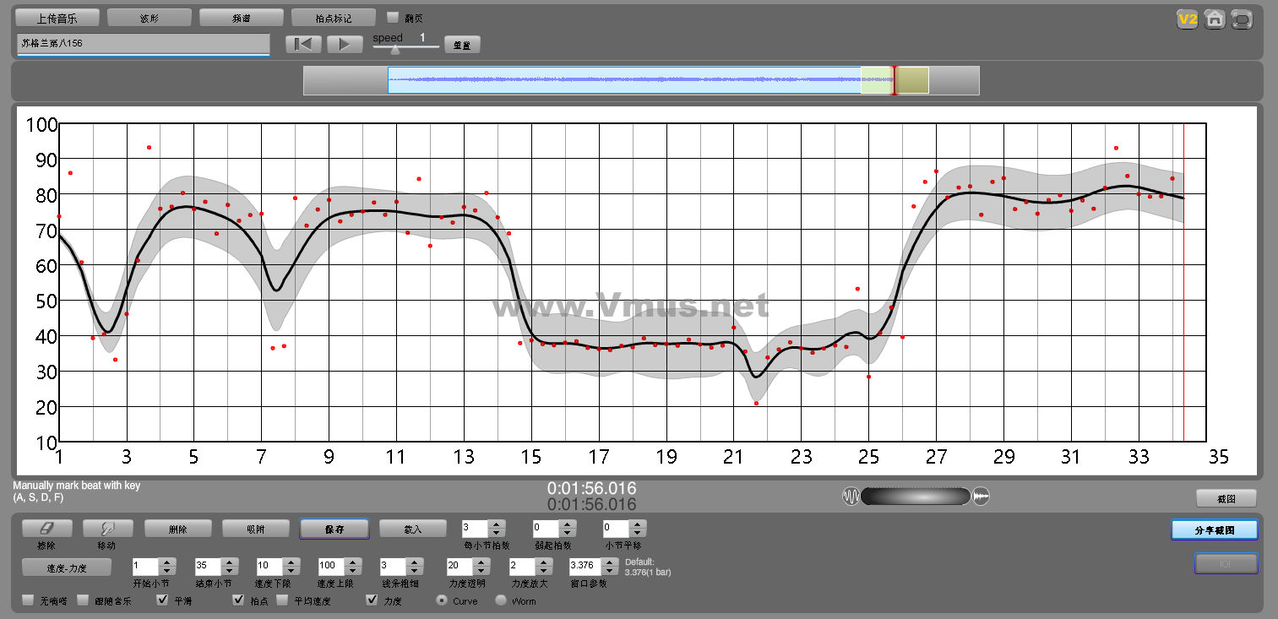Select the eraser (擦除) tool

[46, 529]
